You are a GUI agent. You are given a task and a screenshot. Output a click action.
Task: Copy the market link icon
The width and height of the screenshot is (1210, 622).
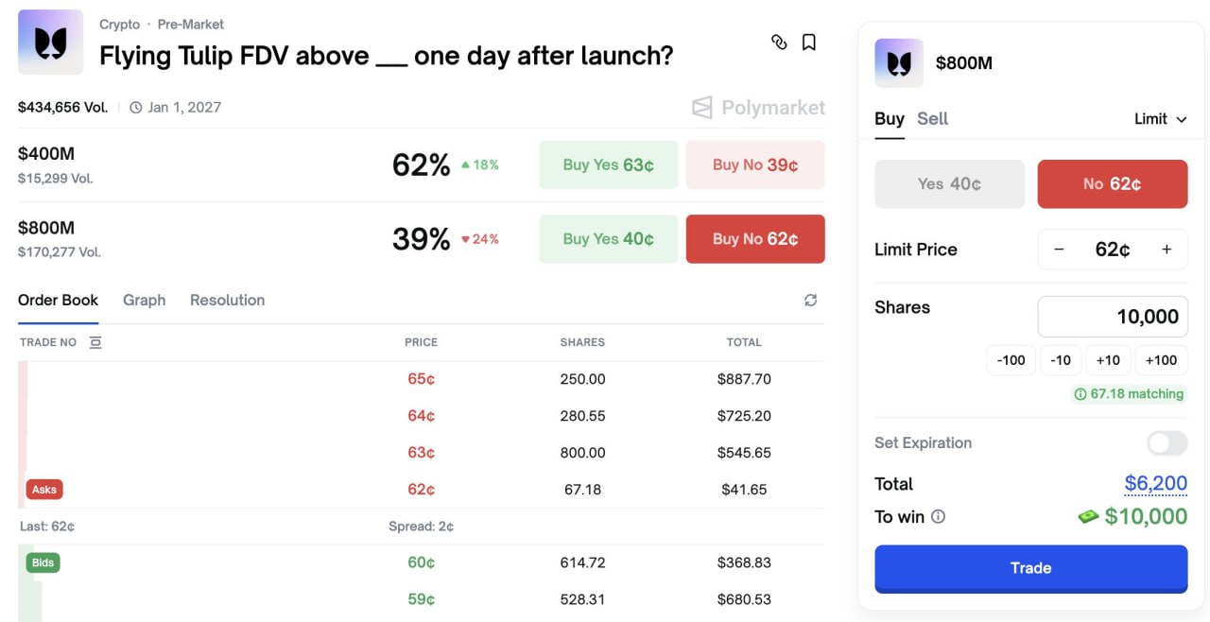pos(779,43)
